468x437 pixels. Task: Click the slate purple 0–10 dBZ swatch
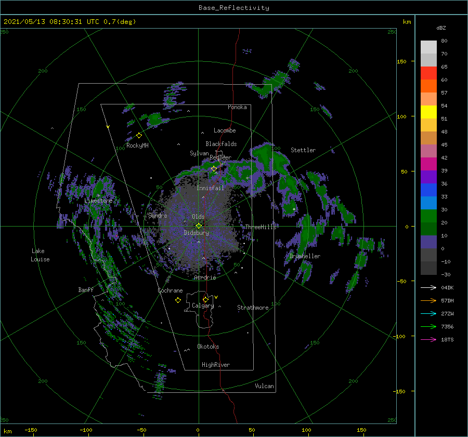click(x=428, y=242)
